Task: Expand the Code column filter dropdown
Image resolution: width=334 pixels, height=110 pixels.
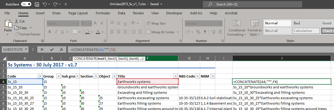Action: 40,76
